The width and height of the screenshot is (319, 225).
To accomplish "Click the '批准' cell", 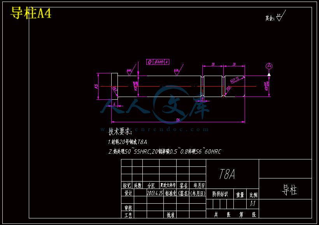I will (170, 215).
